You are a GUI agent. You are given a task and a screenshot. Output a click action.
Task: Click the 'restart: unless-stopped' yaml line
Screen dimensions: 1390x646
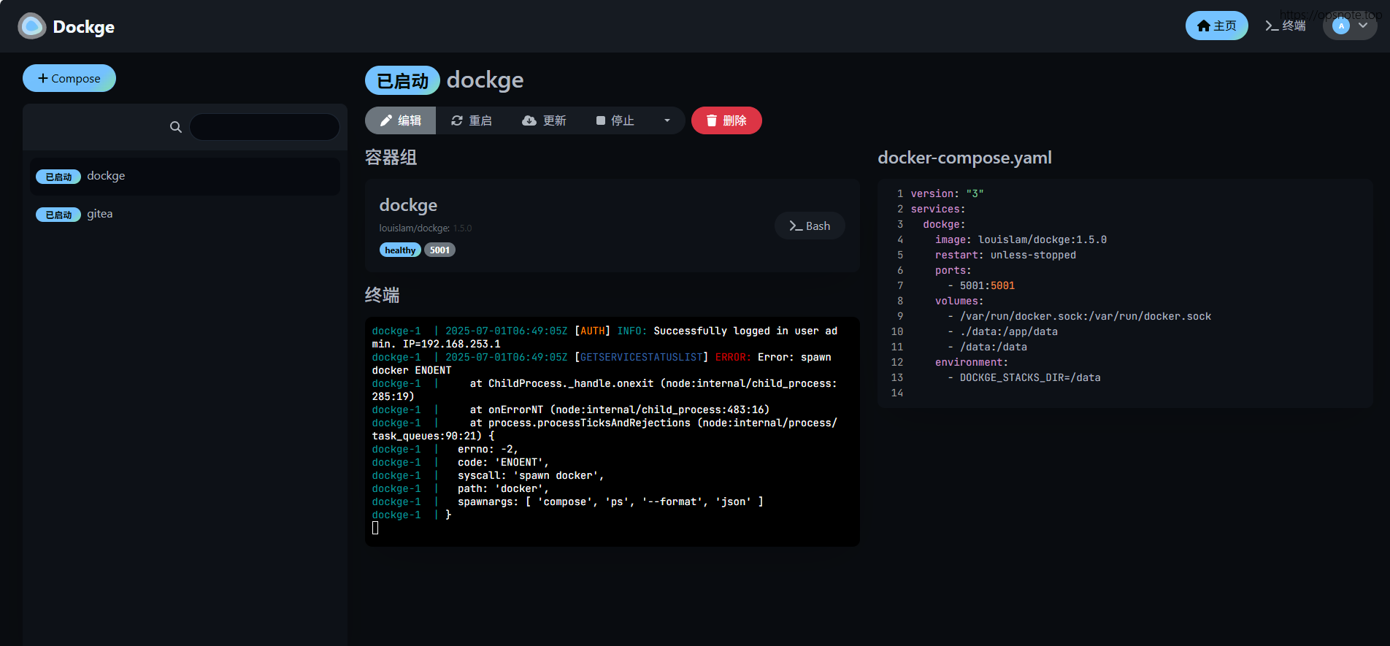click(1005, 255)
